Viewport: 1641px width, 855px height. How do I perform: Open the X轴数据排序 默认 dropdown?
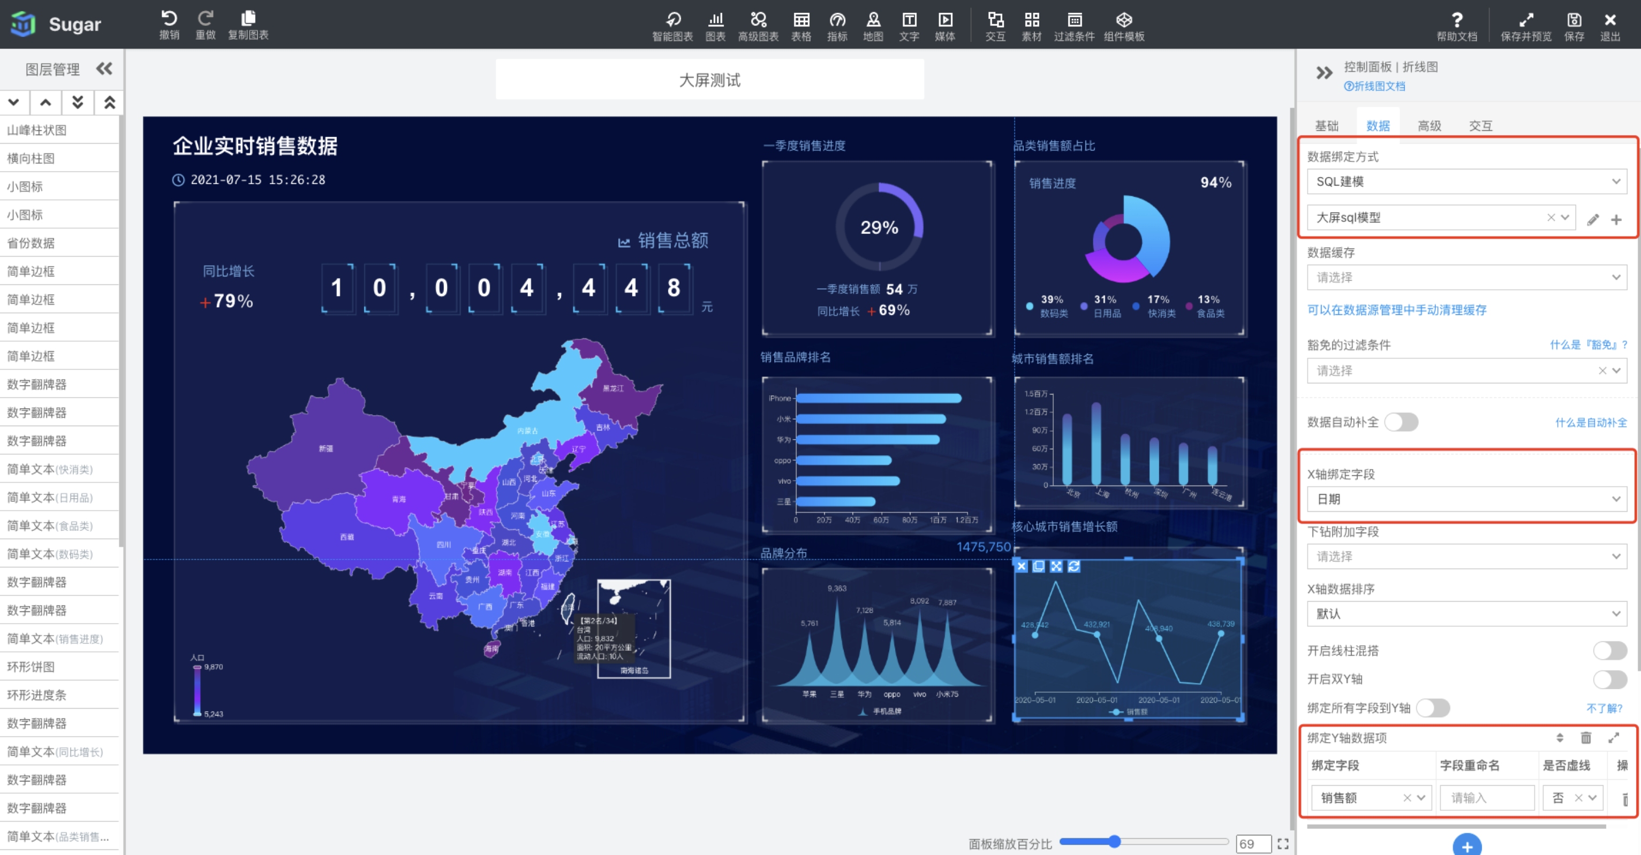pos(1466,614)
